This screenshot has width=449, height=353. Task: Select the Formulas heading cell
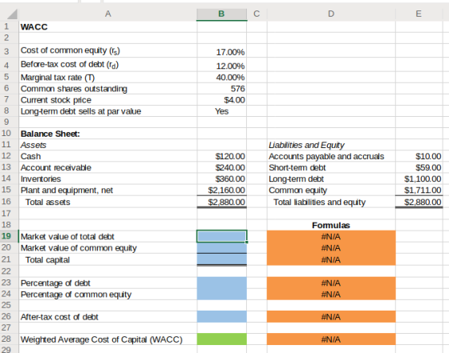pyautogui.click(x=331, y=225)
